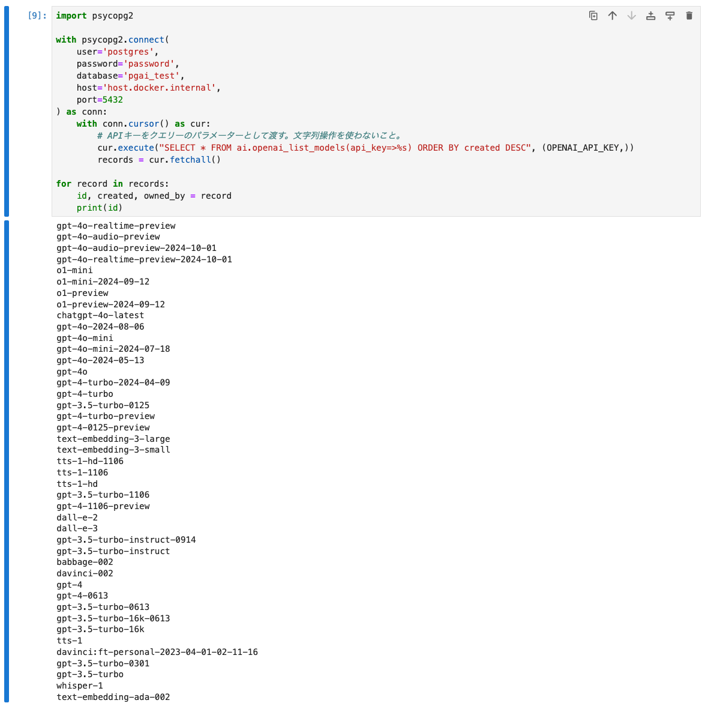Click output line whisper-1
Screen dimensions: 708x709
(80, 686)
